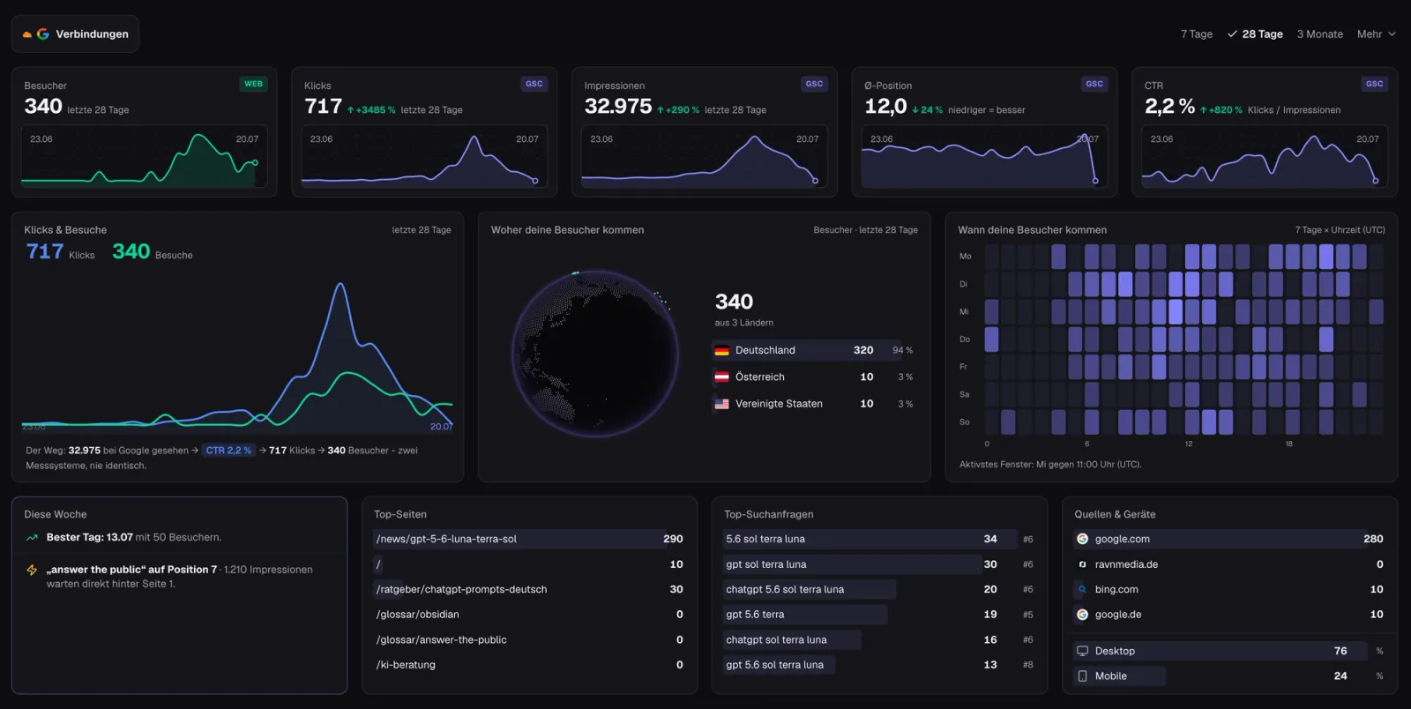This screenshot has height=709, width=1411.
Task: Click the ravnmedia.de favicon
Action: [x=1082, y=564]
